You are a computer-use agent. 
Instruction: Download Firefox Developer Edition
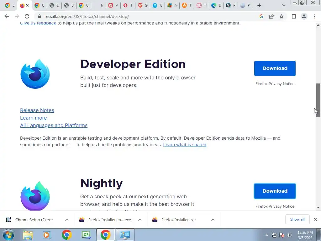[275, 68]
